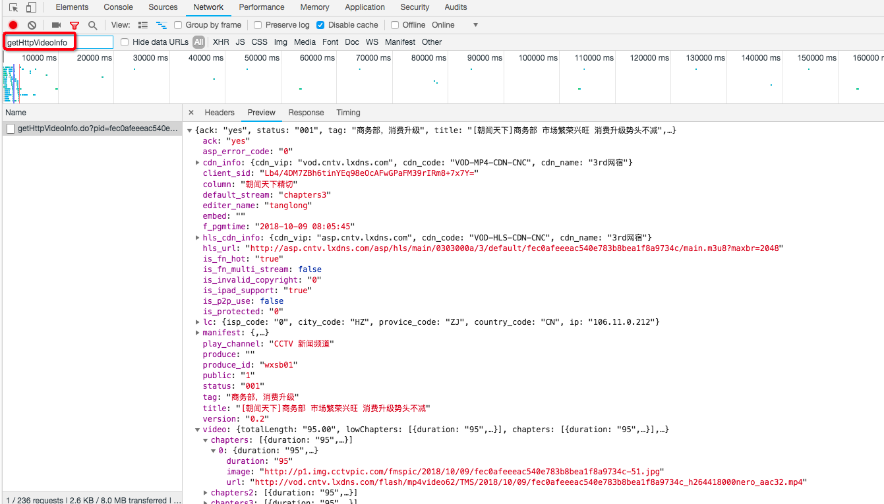The height and width of the screenshot is (504, 884).
Task: Check the Offline checkbox
Action: [395, 25]
